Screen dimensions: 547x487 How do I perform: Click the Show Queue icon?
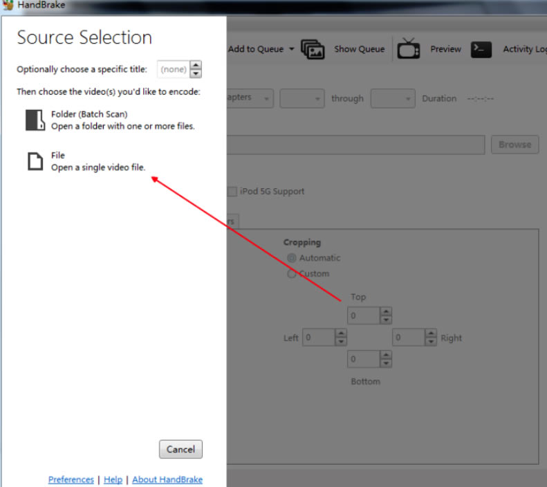[313, 49]
